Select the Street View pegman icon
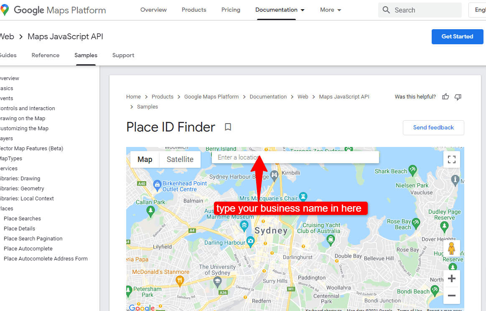The image size is (486, 311). point(452,248)
